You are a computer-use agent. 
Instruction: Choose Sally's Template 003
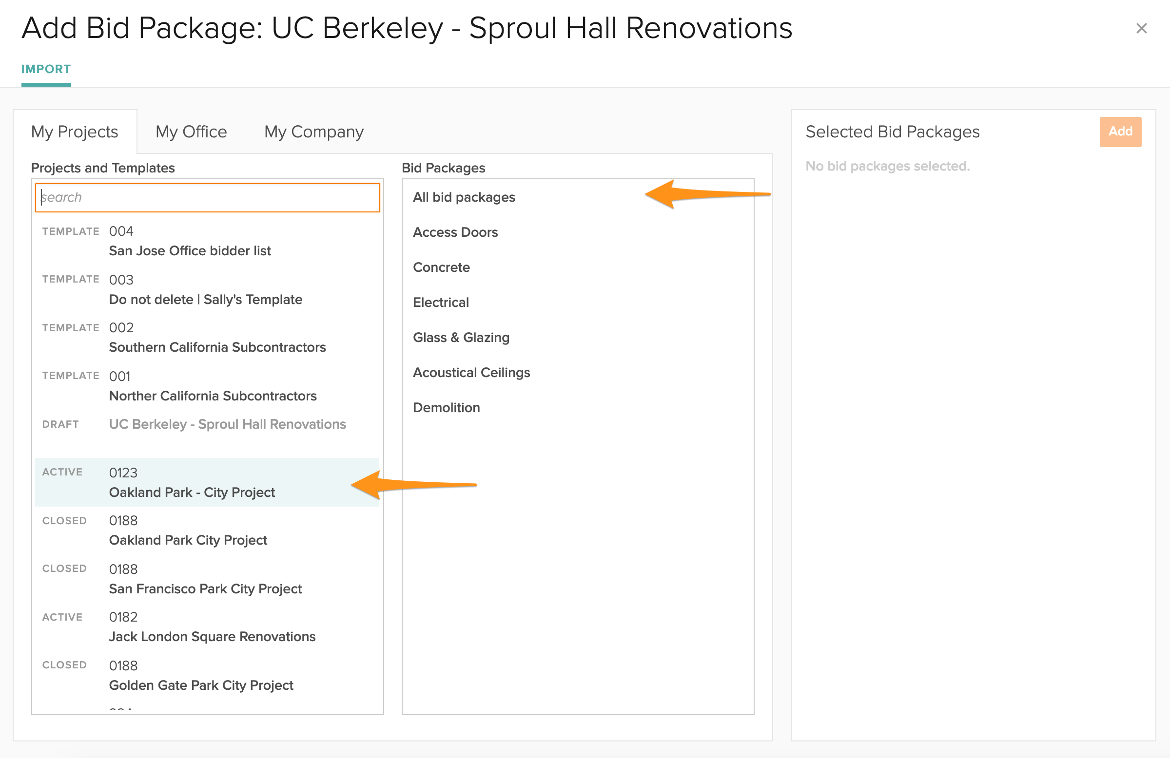click(x=206, y=290)
